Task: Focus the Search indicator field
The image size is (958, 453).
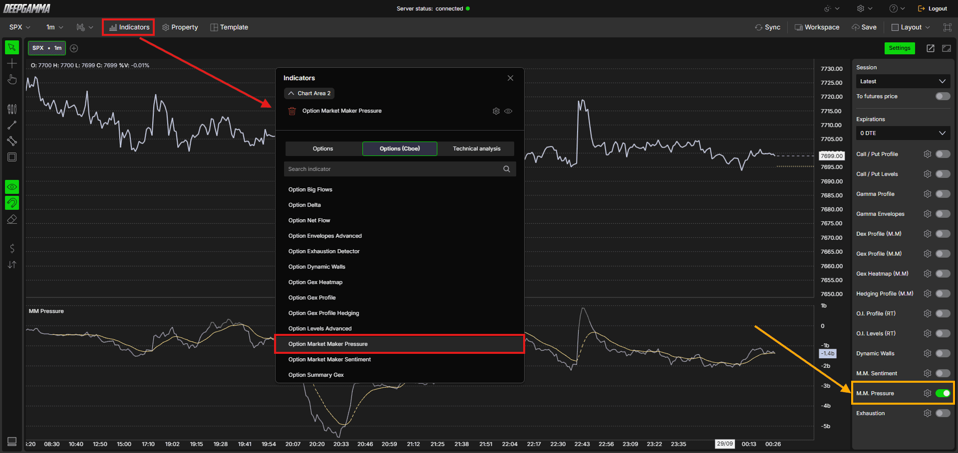Action: pos(400,169)
